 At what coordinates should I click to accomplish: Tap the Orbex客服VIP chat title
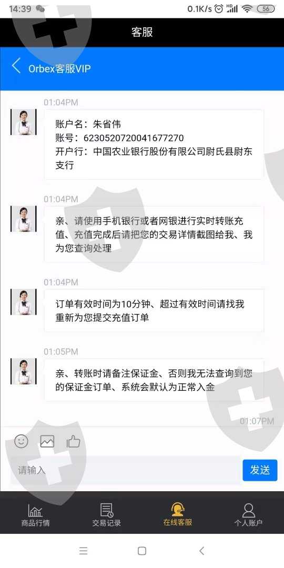59,69
